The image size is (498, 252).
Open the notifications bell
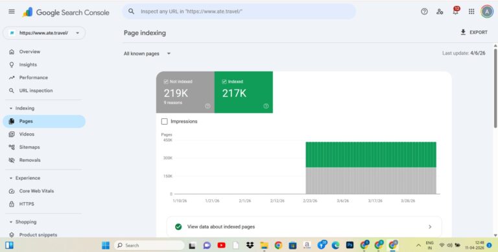(x=456, y=11)
